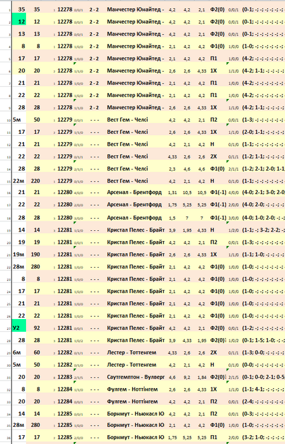Select the odds cell 2,3
The width and height of the screenshot is (285, 444).
coord(172,169)
